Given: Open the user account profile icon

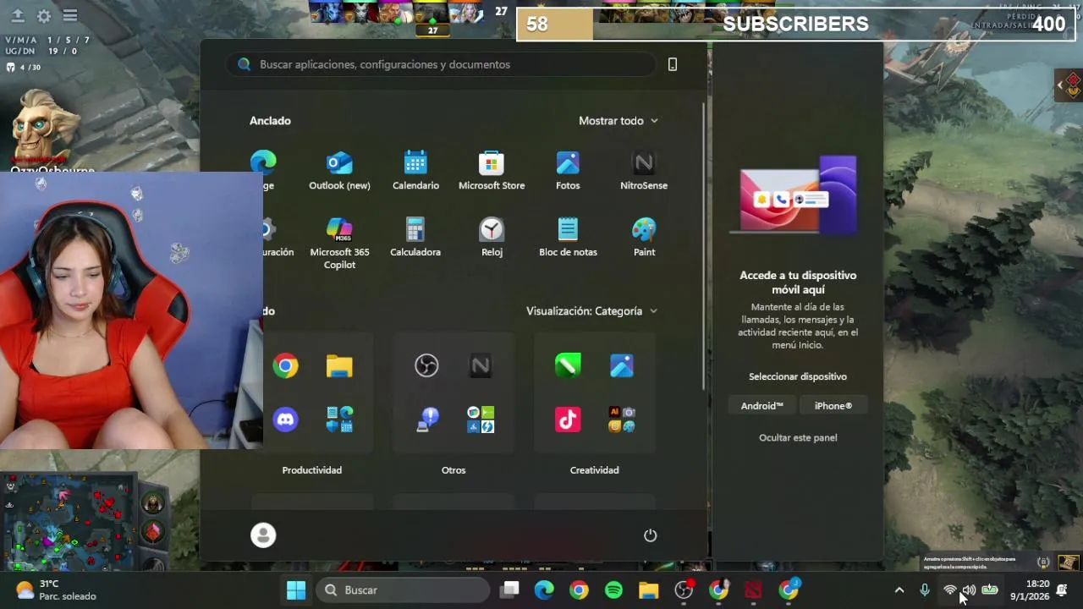Looking at the screenshot, I should (263, 535).
